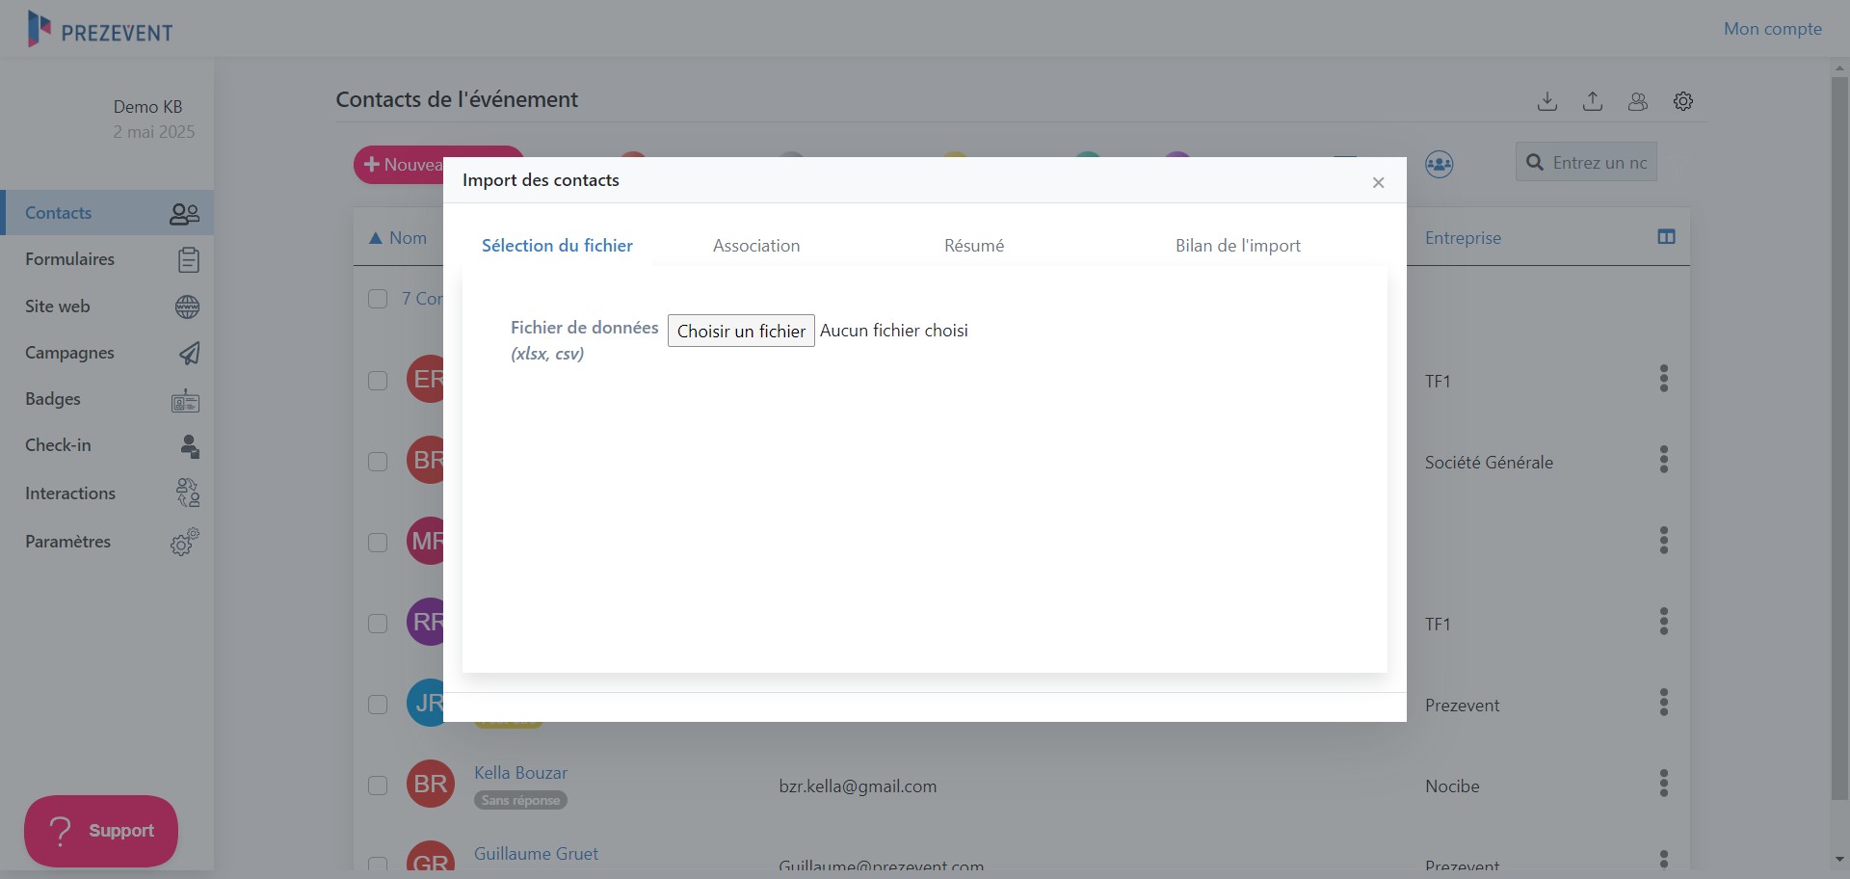The height and width of the screenshot is (879, 1850).
Task: Click the download contacts icon
Action: tap(1547, 101)
